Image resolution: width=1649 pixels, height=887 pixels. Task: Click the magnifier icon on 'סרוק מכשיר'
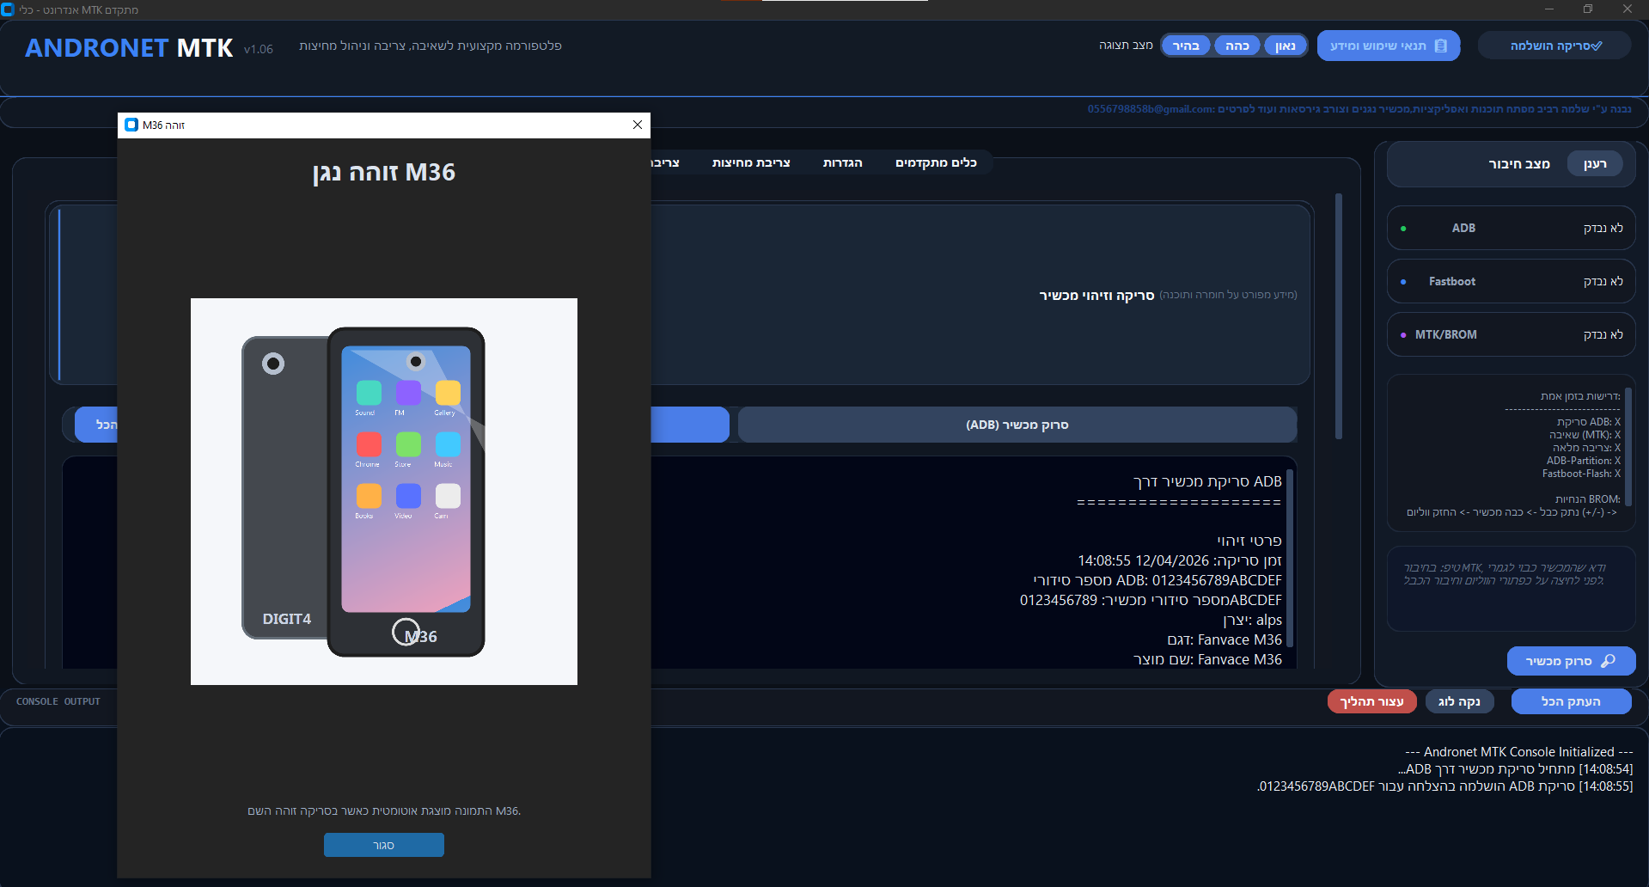[1608, 661]
